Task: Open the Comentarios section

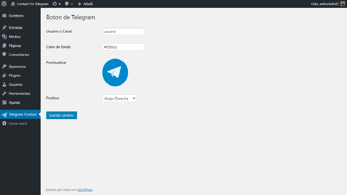Action: (20, 55)
